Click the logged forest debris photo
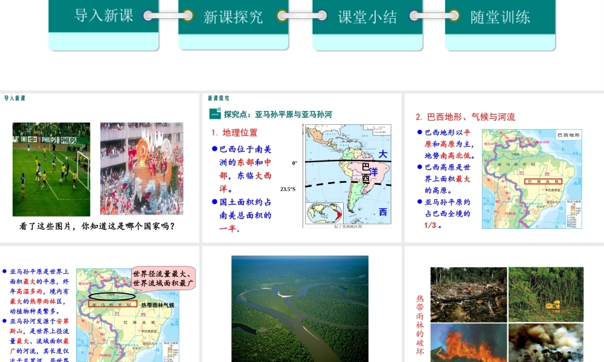The height and width of the screenshot is (362, 604). click(x=469, y=294)
